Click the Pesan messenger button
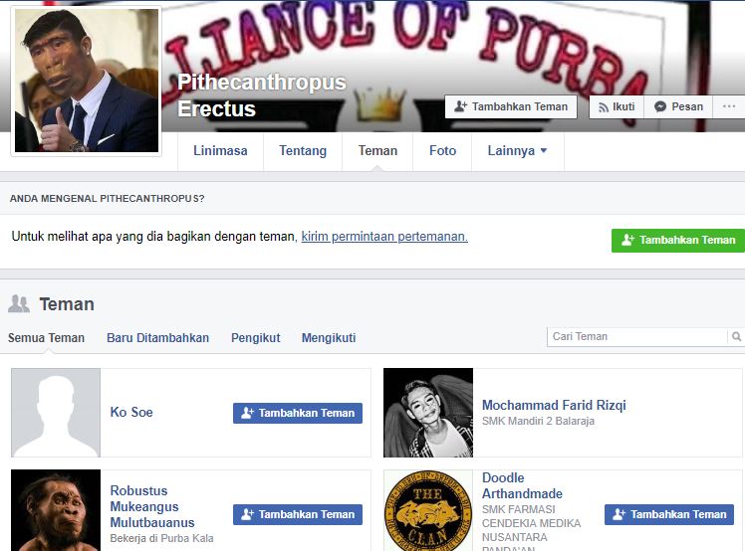Viewport: 745px width, 551px height. (677, 106)
